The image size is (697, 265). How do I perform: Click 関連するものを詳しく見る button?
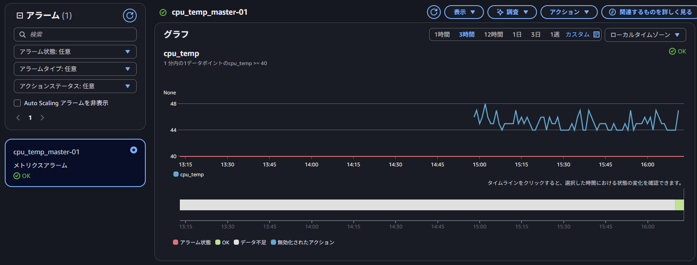[649, 12]
